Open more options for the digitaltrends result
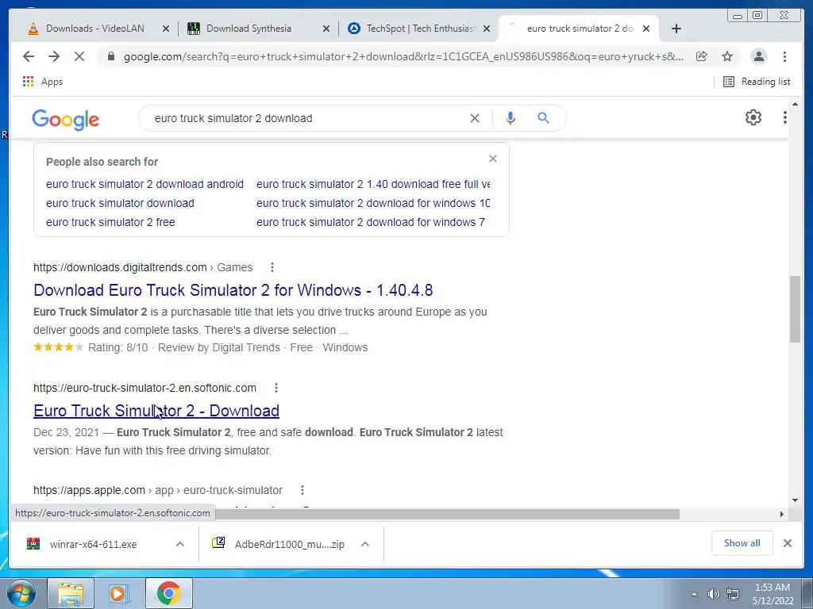This screenshot has height=609, width=813. tap(272, 267)
